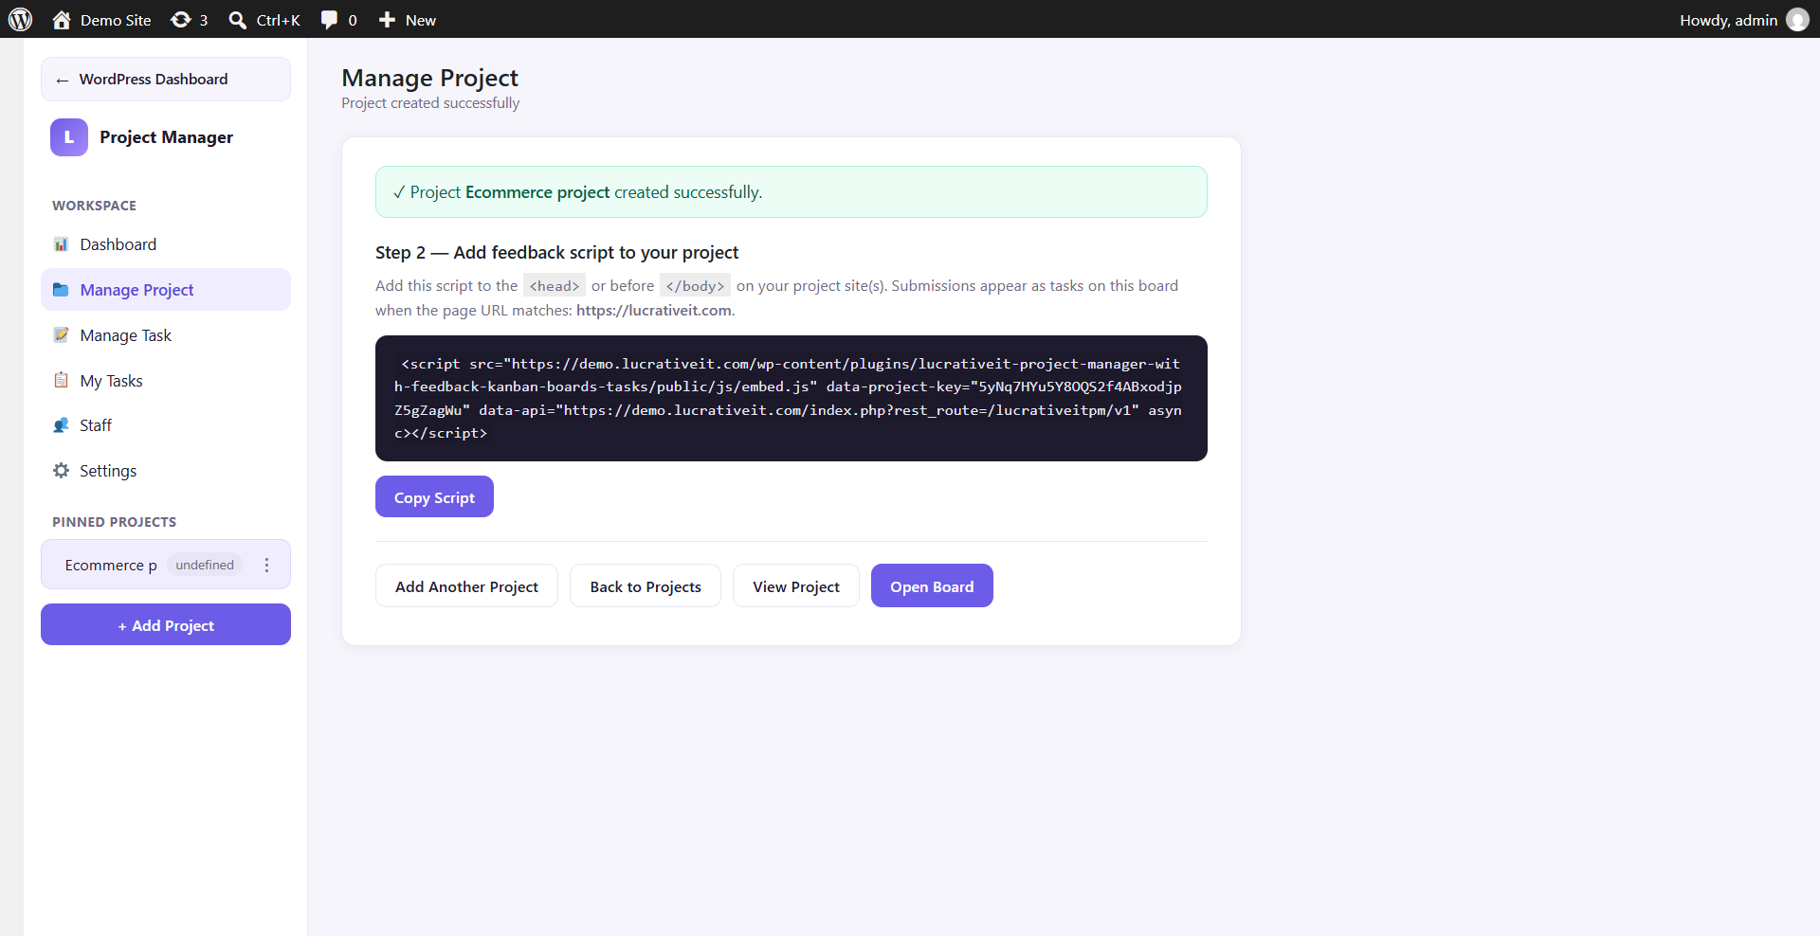
Task: Click the Dashboard chart icon in sidebar
Action: point(61,244)
